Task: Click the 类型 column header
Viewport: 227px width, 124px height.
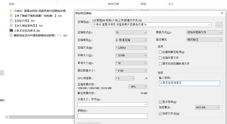Action: click(x=144, y=4)
